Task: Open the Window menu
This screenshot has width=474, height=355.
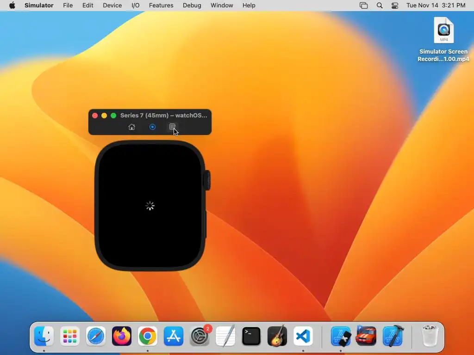Action: coord(222,6)
